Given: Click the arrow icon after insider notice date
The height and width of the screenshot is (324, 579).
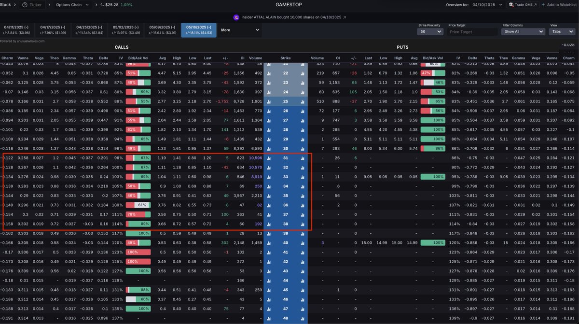Looking at the screenshot, I should click(345, 17).
